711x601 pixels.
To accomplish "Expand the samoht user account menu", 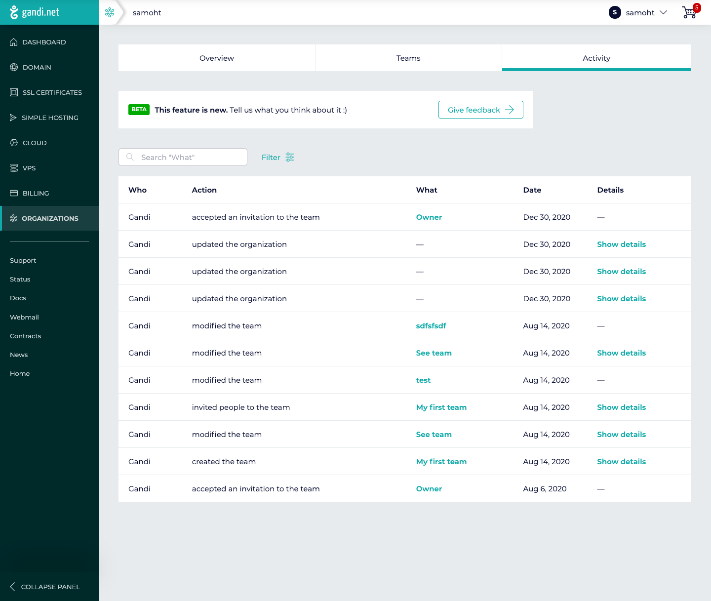I will [638, 12].
